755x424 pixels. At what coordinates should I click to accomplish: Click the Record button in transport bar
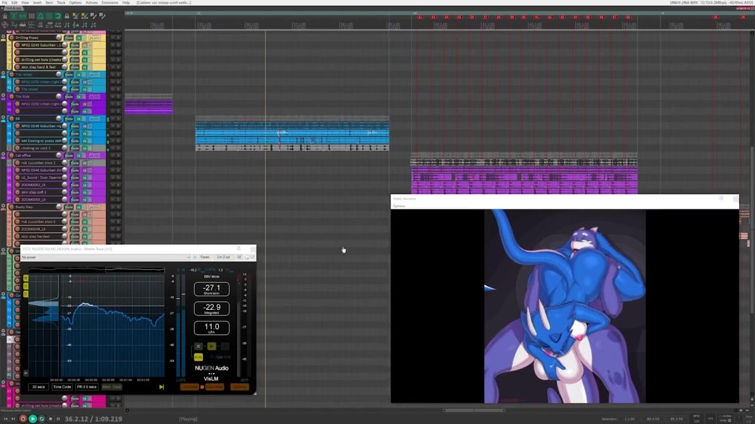(x=23, y=419)
